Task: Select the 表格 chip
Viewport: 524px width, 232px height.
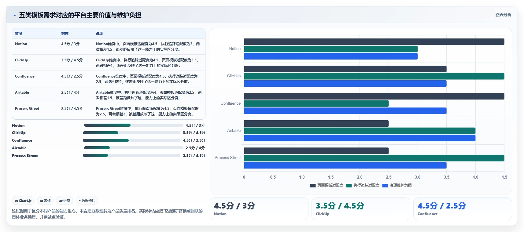Action: (x=45, y=201)
